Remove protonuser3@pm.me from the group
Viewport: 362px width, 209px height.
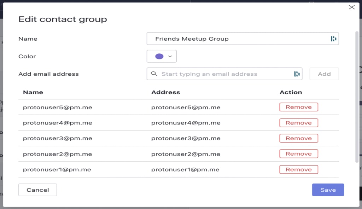299,138
